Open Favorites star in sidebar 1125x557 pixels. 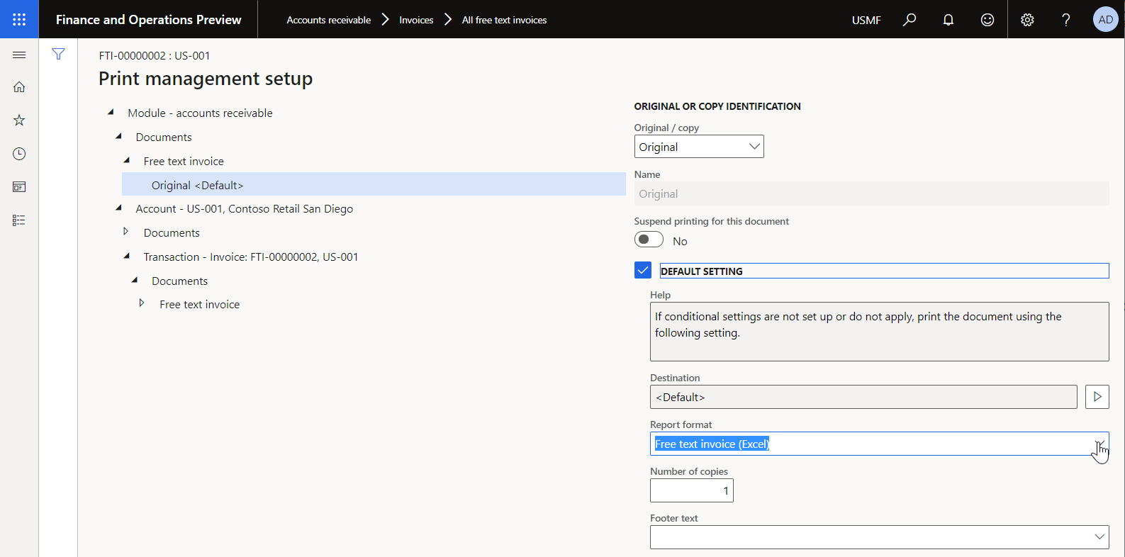pos(19,120)
